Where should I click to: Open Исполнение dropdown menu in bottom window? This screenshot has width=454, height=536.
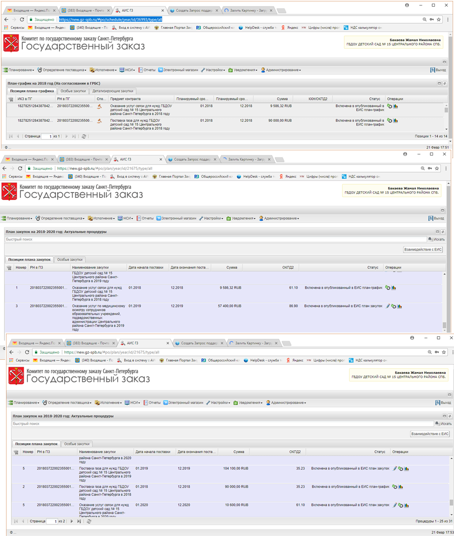pos(108,402)
